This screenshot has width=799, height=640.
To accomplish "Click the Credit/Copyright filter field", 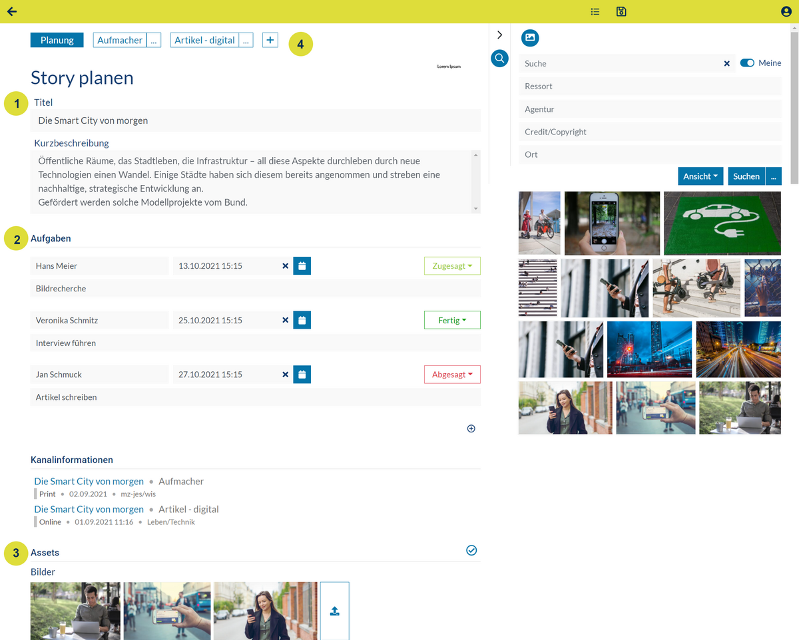I will click(650, 132).
